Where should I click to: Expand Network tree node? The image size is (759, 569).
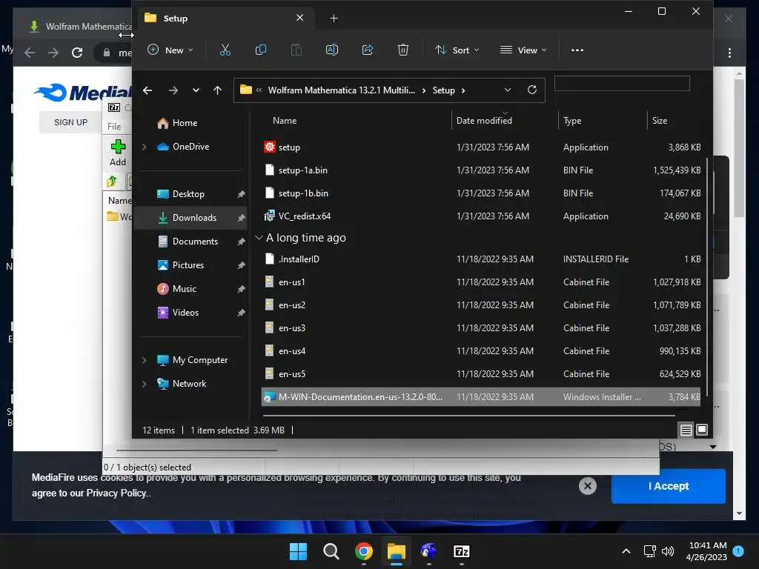[145, 384]
